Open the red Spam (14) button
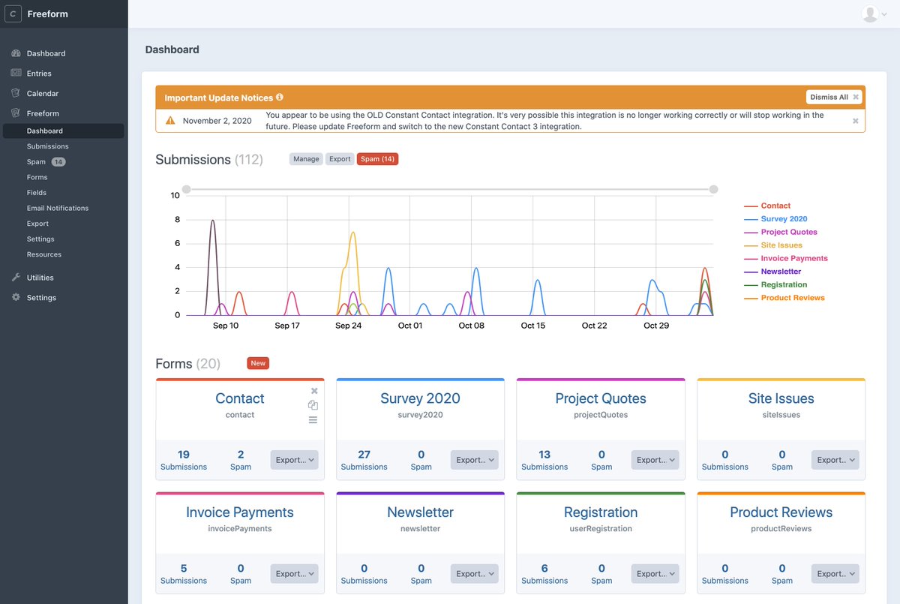This screenshot has height=604, width=900. coord(377,159)
